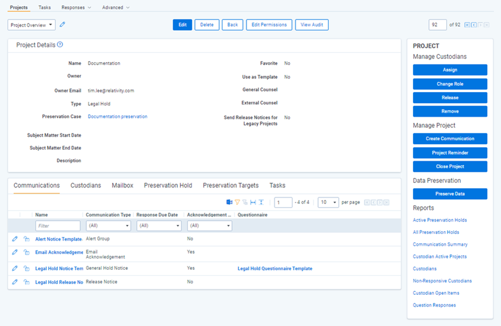501x326 pixels.
Task: Click the Preserve Data button
Action: (450, 194)
